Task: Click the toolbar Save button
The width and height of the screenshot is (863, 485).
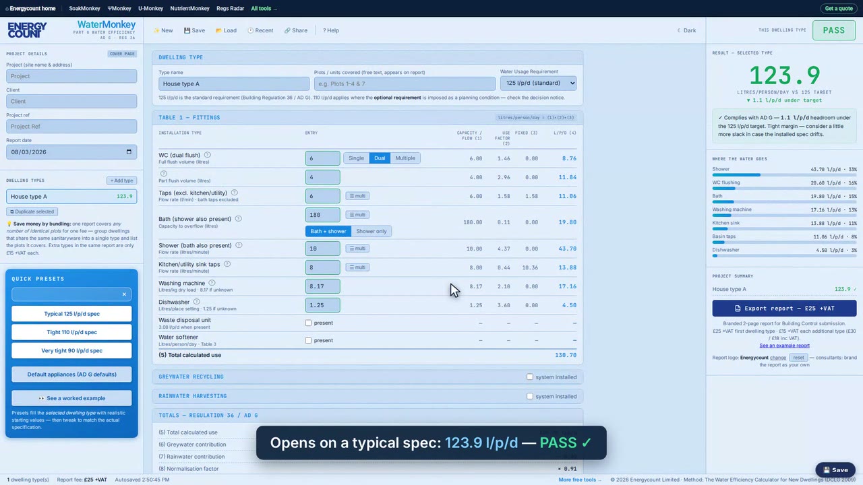Action: tap(194, 30)
